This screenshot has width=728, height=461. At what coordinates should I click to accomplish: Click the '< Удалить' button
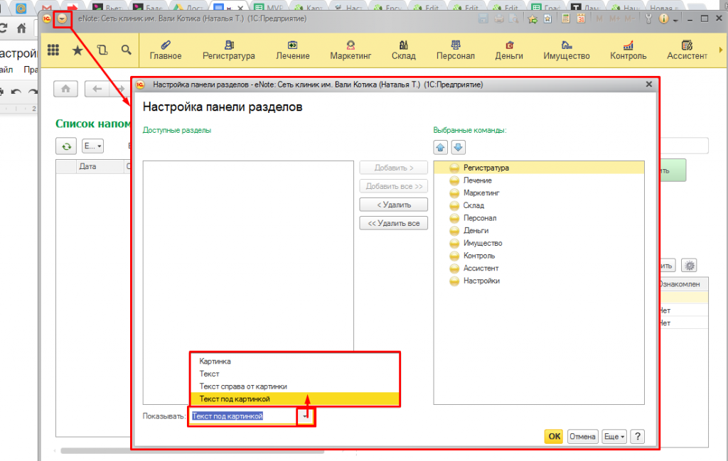[x=394, y=205]
